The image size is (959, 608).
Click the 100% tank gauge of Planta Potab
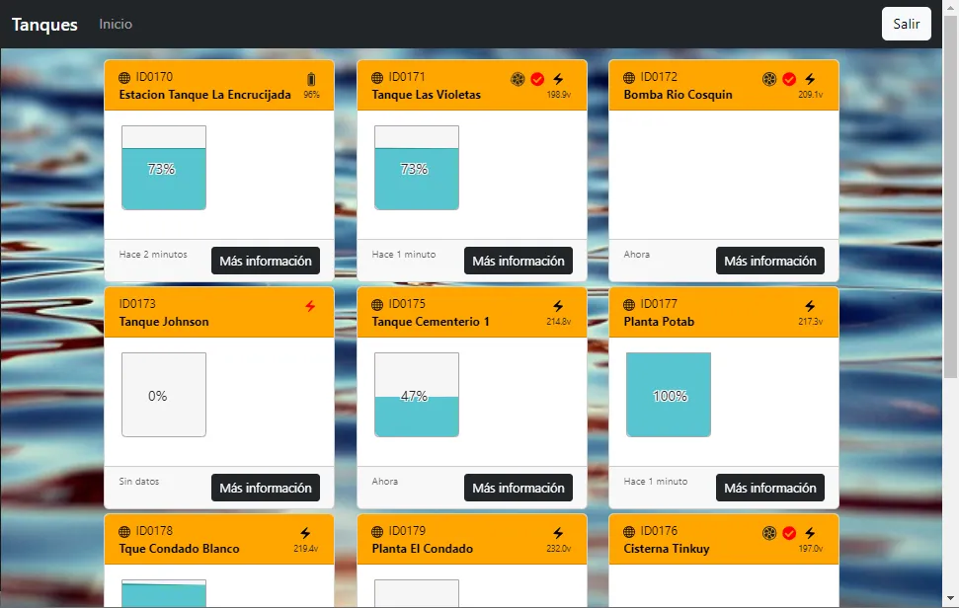tap(669, 395)
